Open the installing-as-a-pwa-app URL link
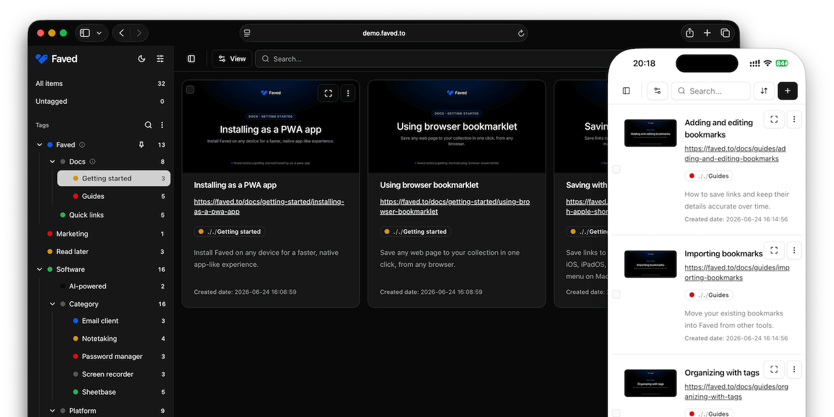834x417 pixels. 269,207
